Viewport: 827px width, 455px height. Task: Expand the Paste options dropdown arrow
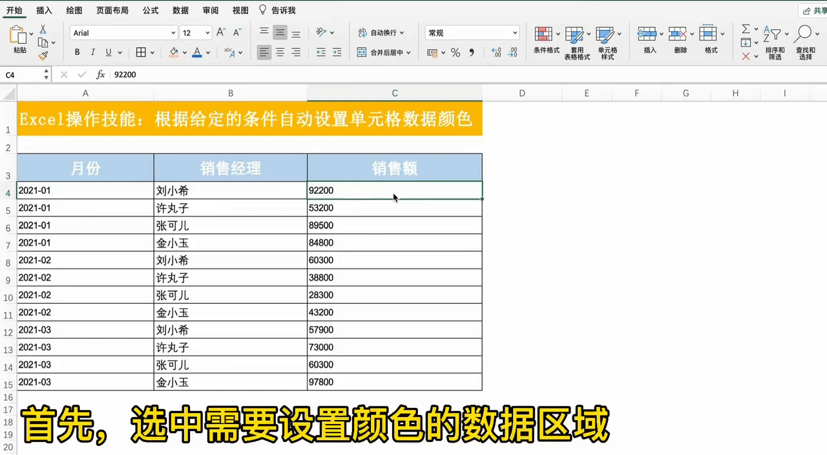click(31, 34)
